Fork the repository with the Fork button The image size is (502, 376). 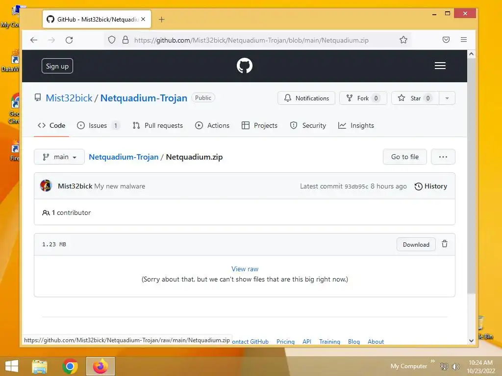[363, 98]
